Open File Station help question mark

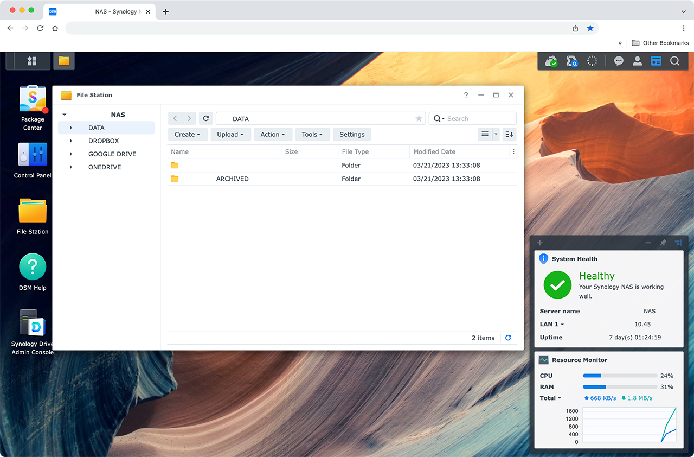(466, 95)
